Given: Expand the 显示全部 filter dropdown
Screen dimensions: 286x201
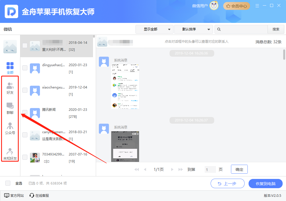Looking at the screenshot, I should click(154, 29).
